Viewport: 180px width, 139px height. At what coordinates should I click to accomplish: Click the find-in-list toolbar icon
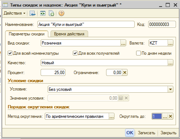point(33,13)
